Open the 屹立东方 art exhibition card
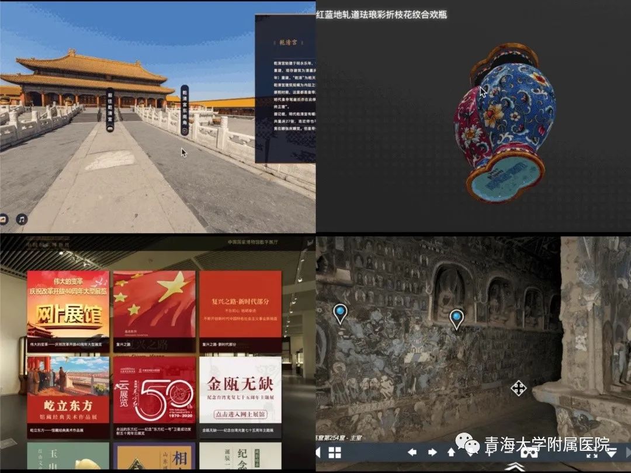Image resolution: width=631 pixels, height=473 pixels. tap(68, 396)
